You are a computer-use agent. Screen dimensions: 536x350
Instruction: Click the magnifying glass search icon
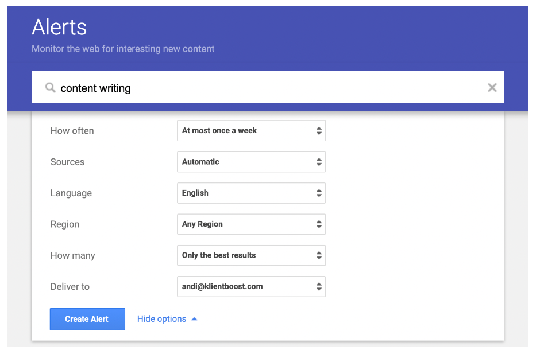51,88
